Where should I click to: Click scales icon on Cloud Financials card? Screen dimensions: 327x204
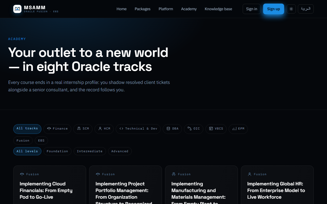pos(22,174)
